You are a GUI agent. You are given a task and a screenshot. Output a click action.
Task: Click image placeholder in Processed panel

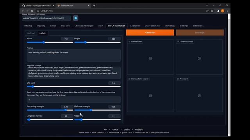199,96
